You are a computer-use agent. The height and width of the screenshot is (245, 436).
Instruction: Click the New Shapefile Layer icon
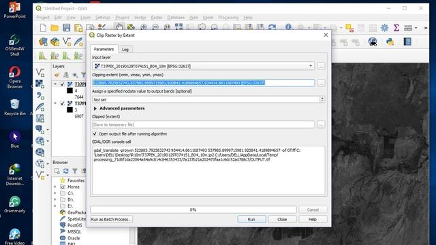(67, 42)
